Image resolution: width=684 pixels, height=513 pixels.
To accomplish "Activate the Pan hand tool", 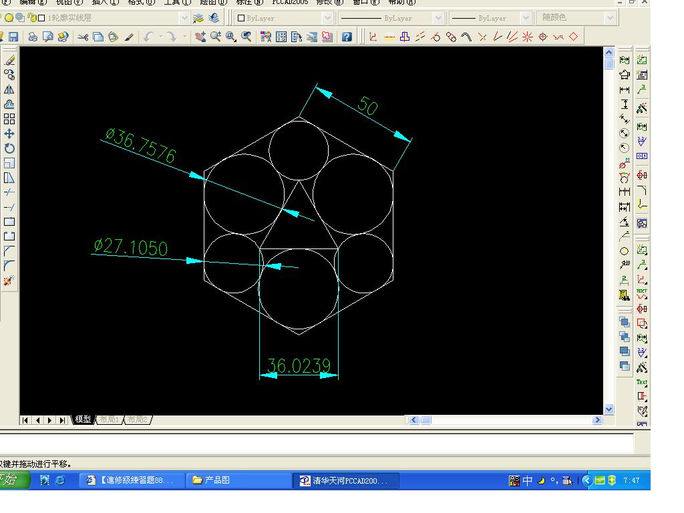I will coord(200,37).
